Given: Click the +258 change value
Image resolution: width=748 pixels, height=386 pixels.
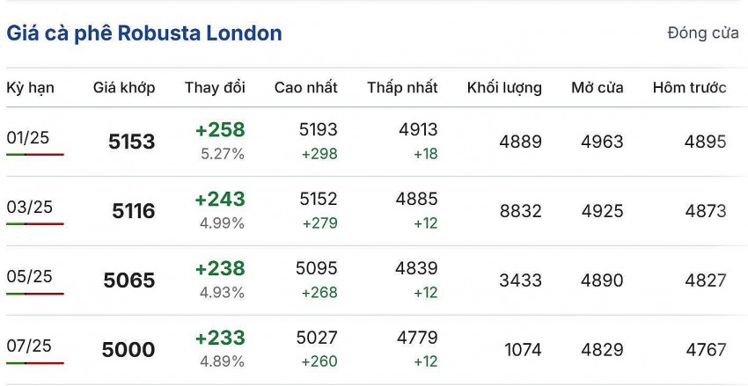Looking at the screenshot, I should pyautogui.click(x=220, y=130).
